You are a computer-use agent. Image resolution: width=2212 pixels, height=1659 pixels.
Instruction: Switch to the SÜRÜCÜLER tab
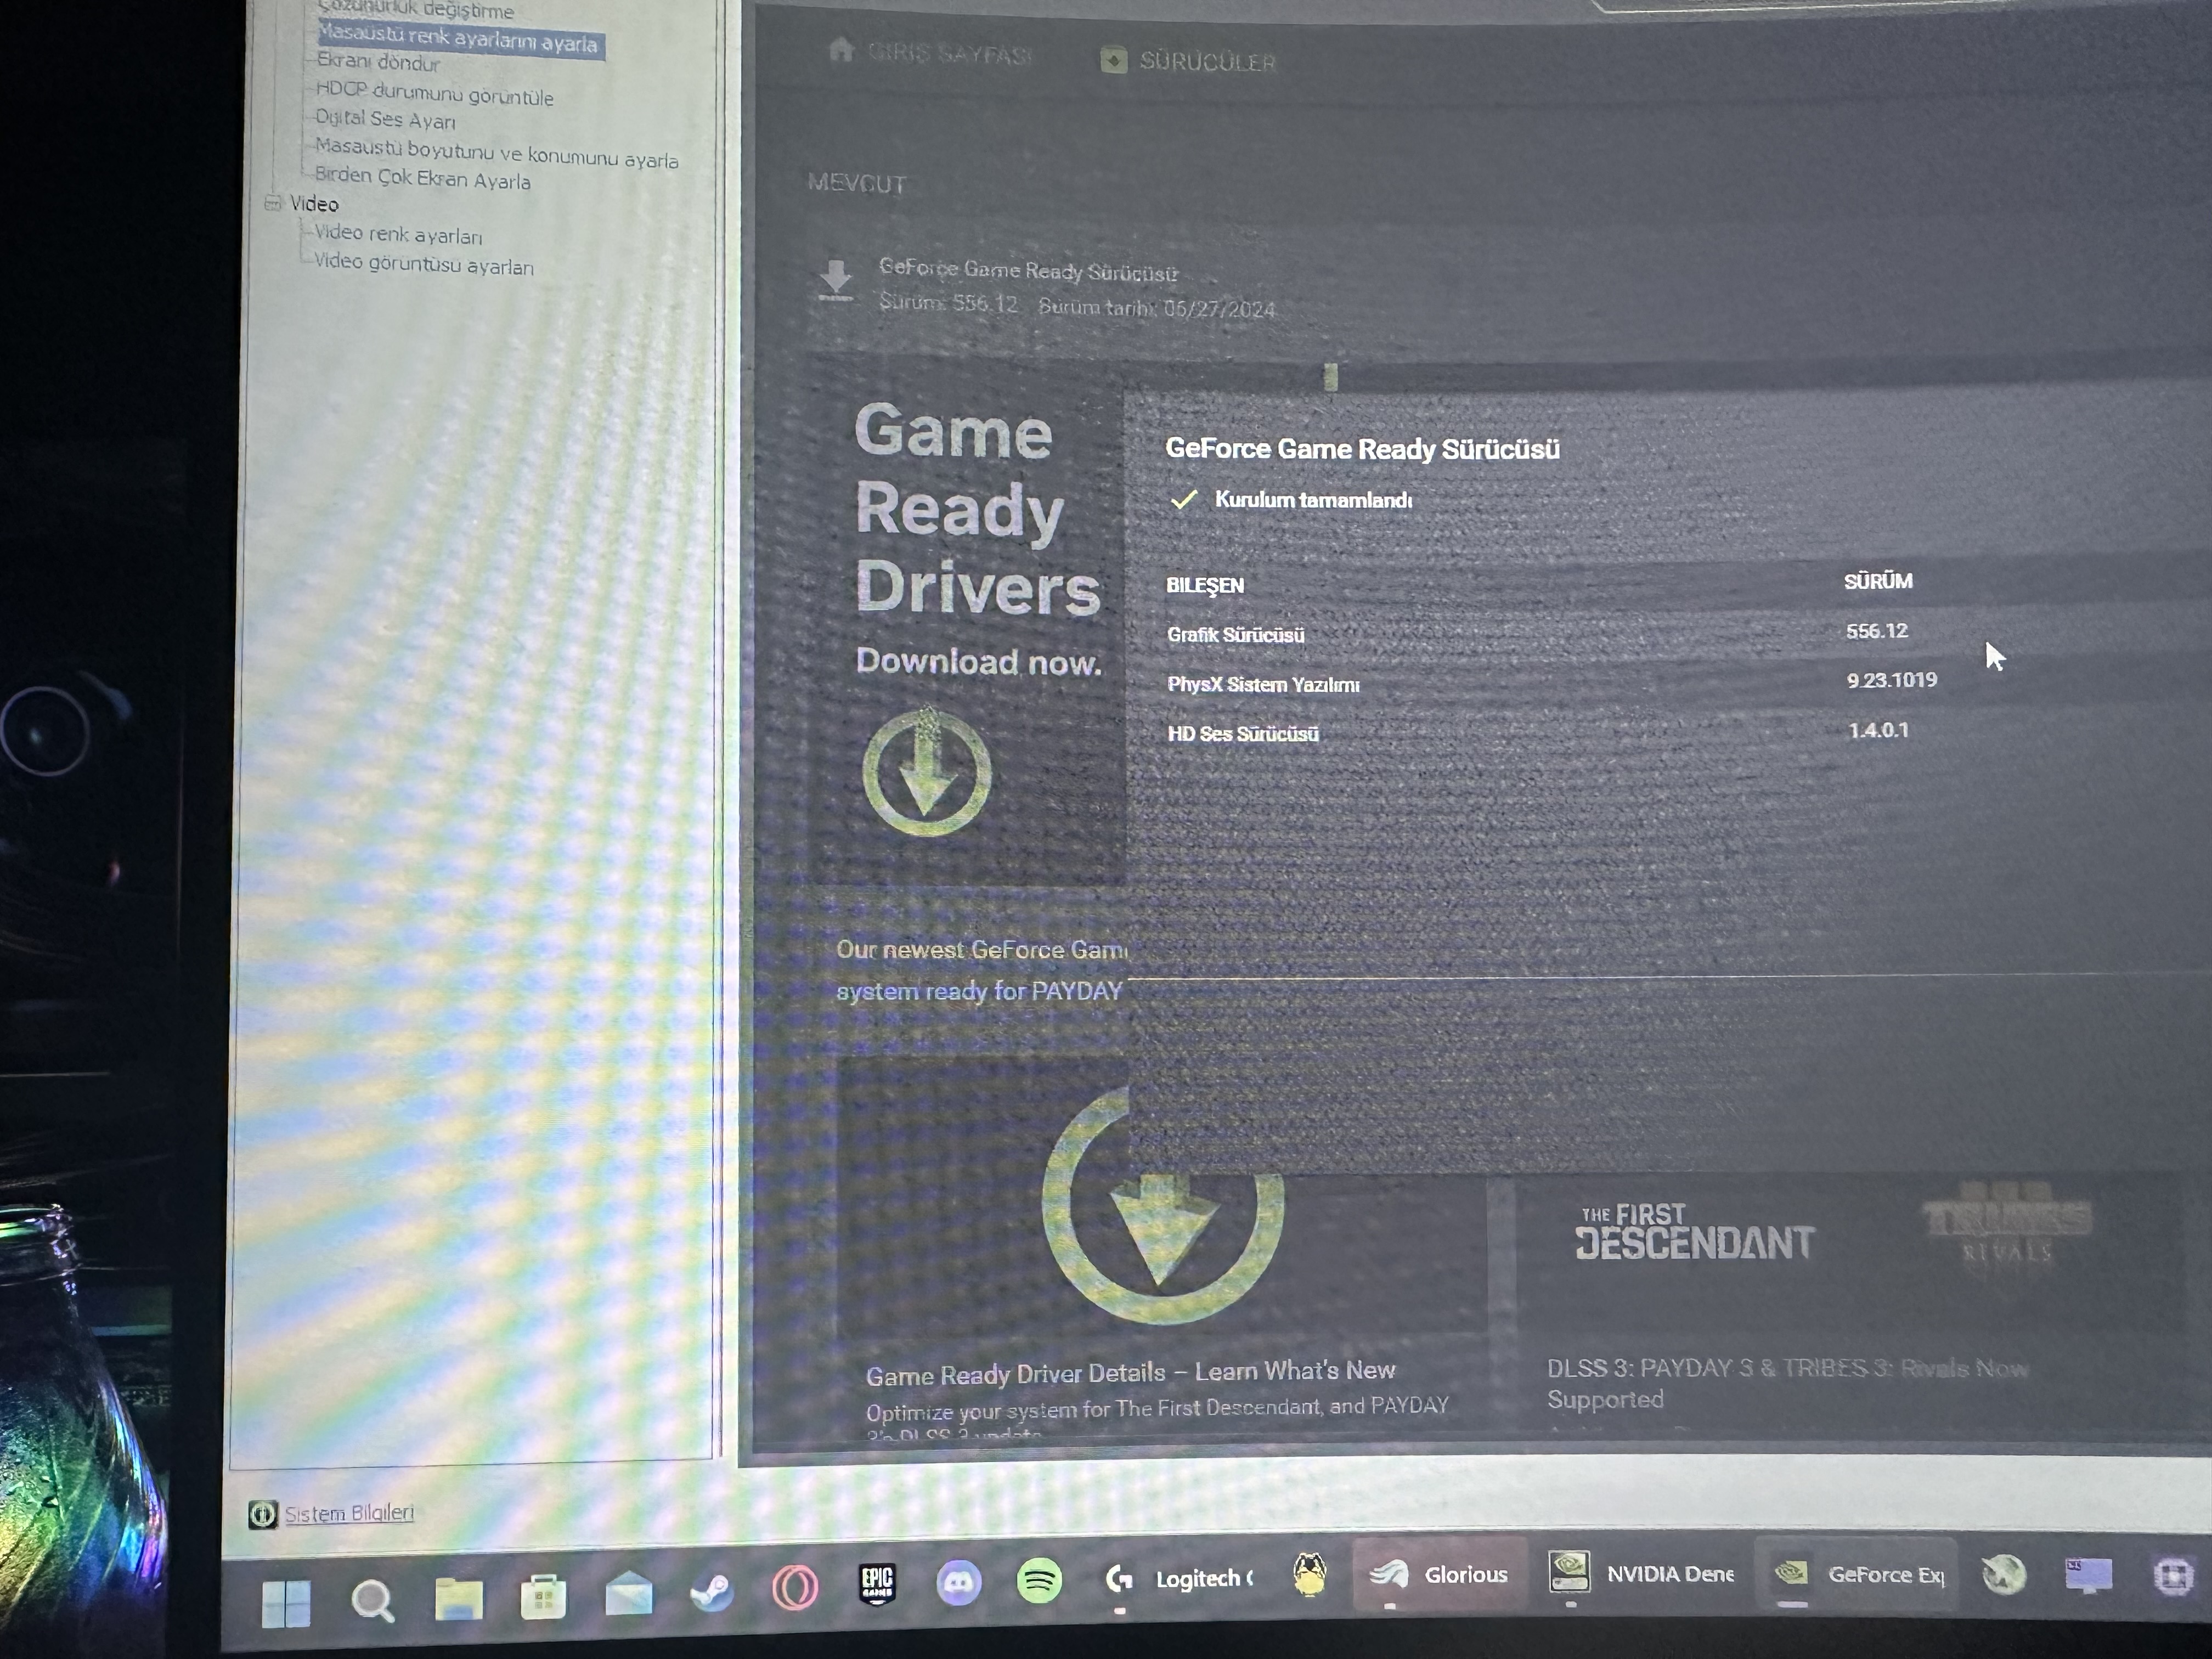[x=1188, y=61]
